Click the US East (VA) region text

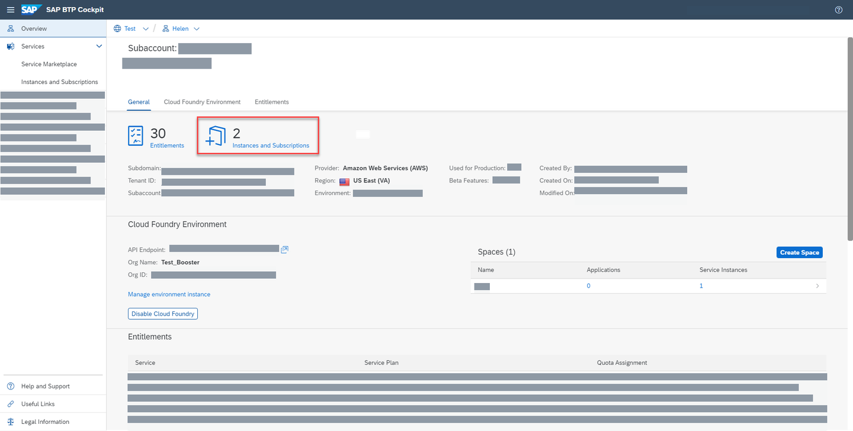coord(371,181)
